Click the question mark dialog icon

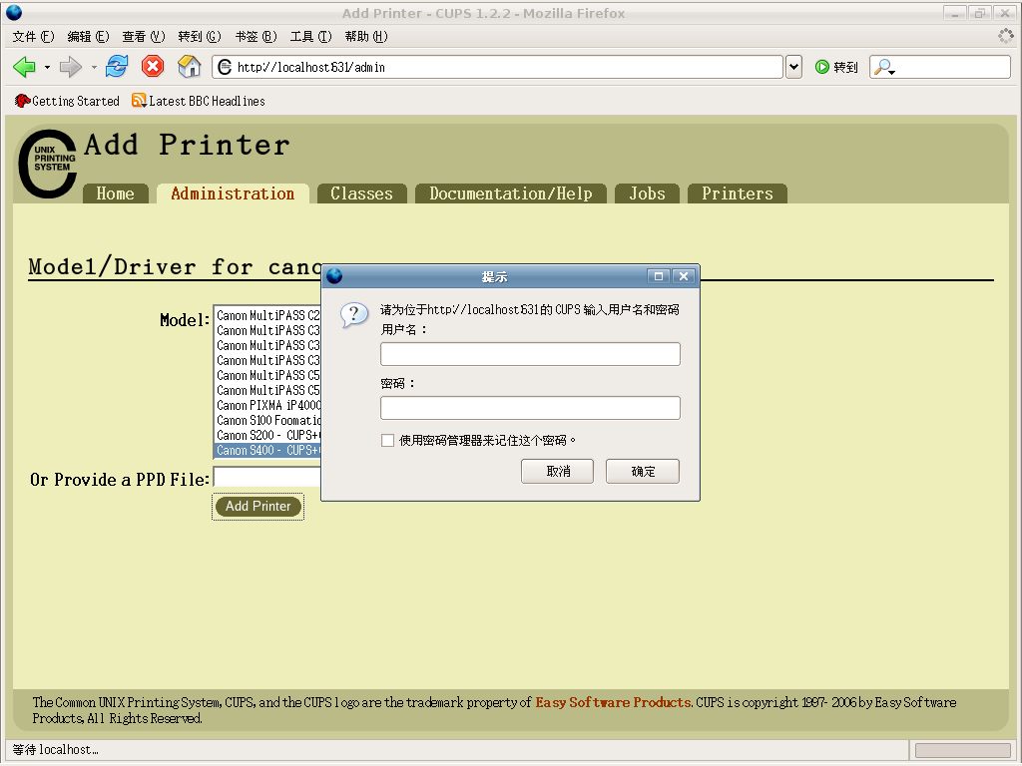coord(354,316)
